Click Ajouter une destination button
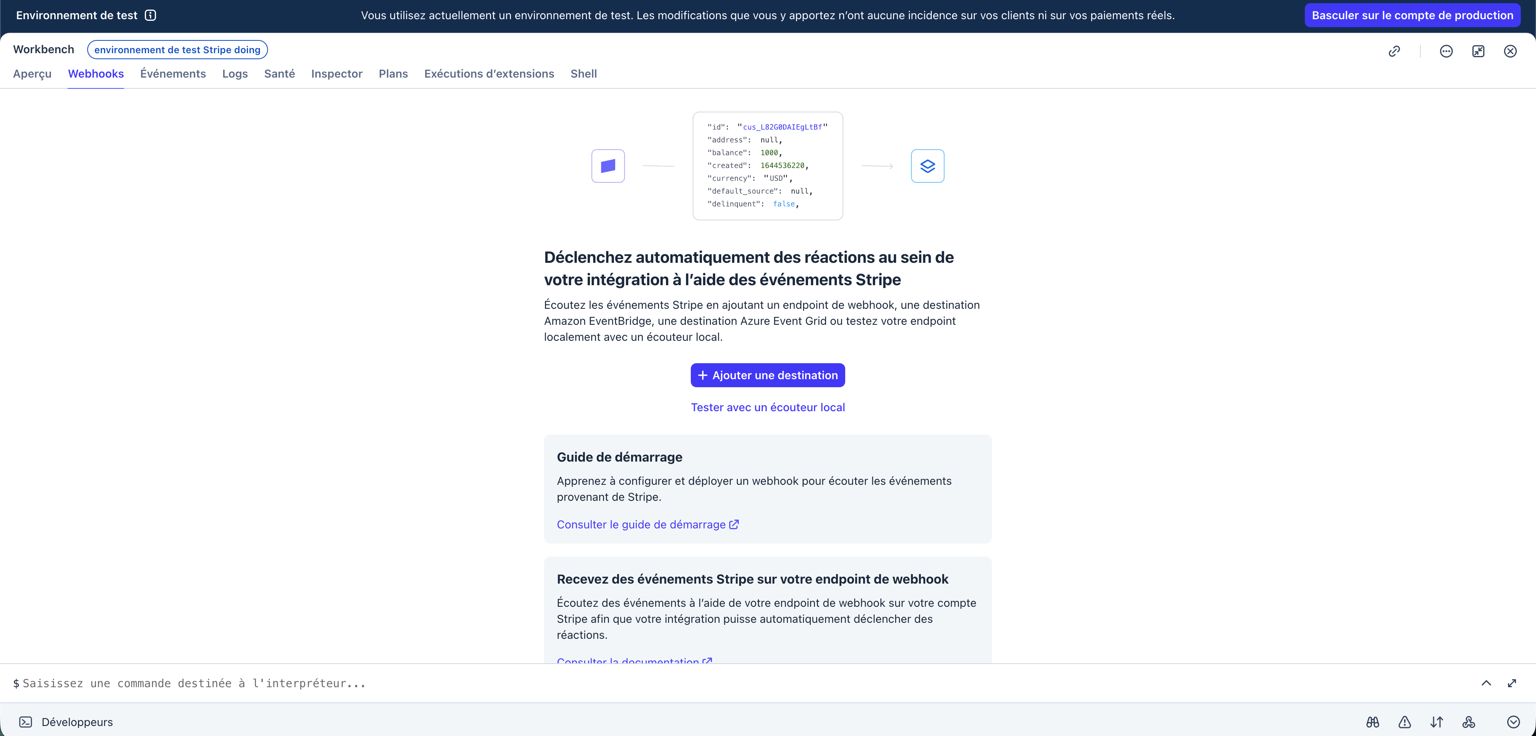This screenshot has width=1536, height=736. pos(768,375)
